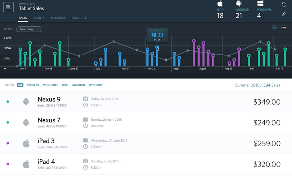Click the clock icon beside 4:33pm
The image size is (292, 176).
tap(85, 105)
